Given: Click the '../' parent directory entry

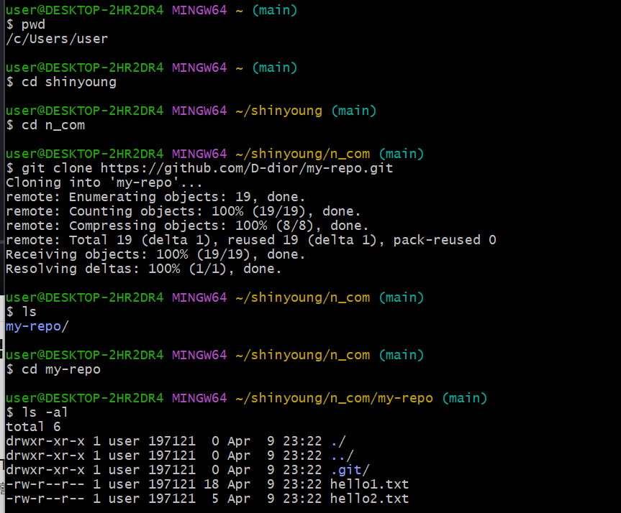Looking at the screenshot, I should [343, 456].
